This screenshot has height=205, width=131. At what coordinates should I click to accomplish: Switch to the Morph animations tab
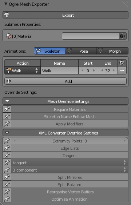click(112, 51)
